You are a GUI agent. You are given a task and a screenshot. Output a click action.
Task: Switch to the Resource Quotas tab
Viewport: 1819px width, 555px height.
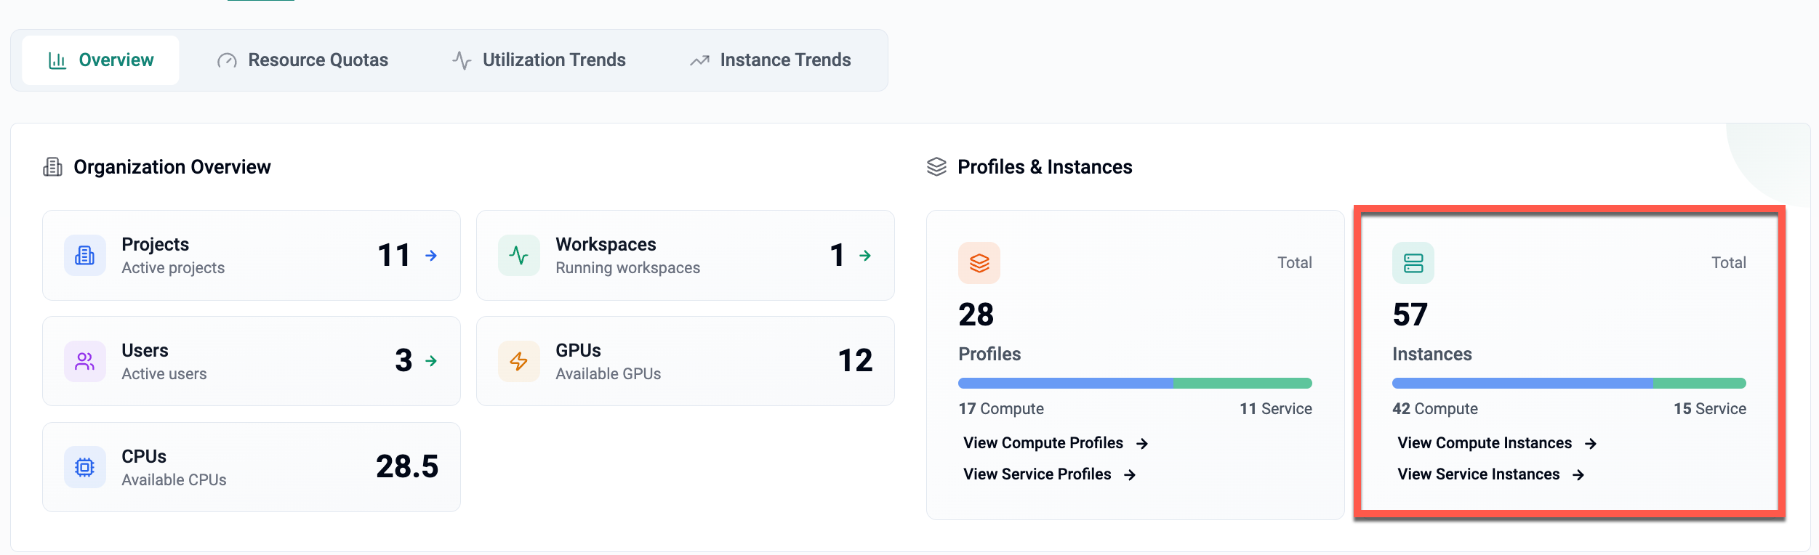point(302,60)
